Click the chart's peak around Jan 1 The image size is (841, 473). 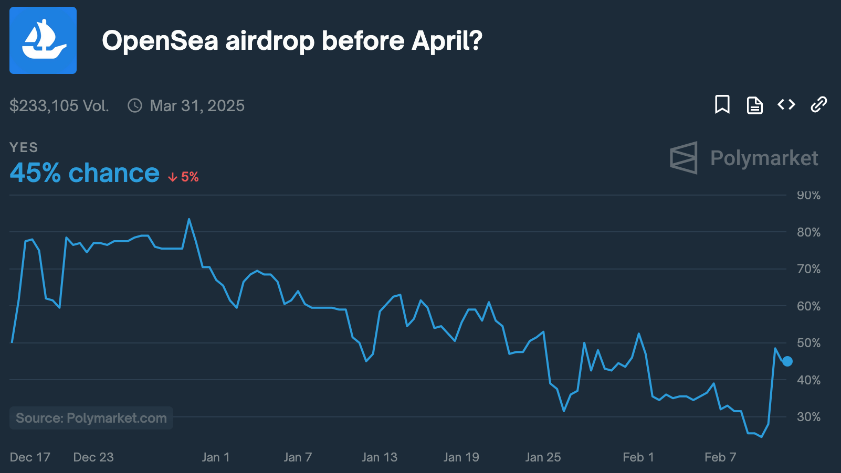(190, 219)
